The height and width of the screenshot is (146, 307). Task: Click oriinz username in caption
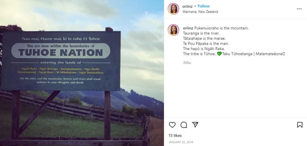(x=188, y=28)
